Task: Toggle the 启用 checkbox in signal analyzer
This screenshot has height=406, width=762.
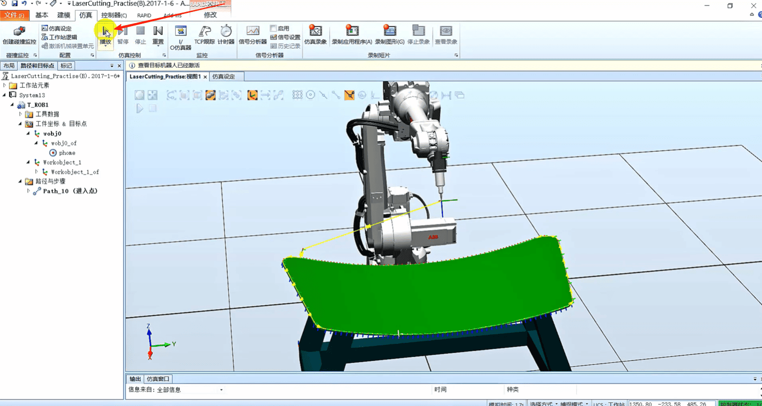Action: [x=274, y=29]
